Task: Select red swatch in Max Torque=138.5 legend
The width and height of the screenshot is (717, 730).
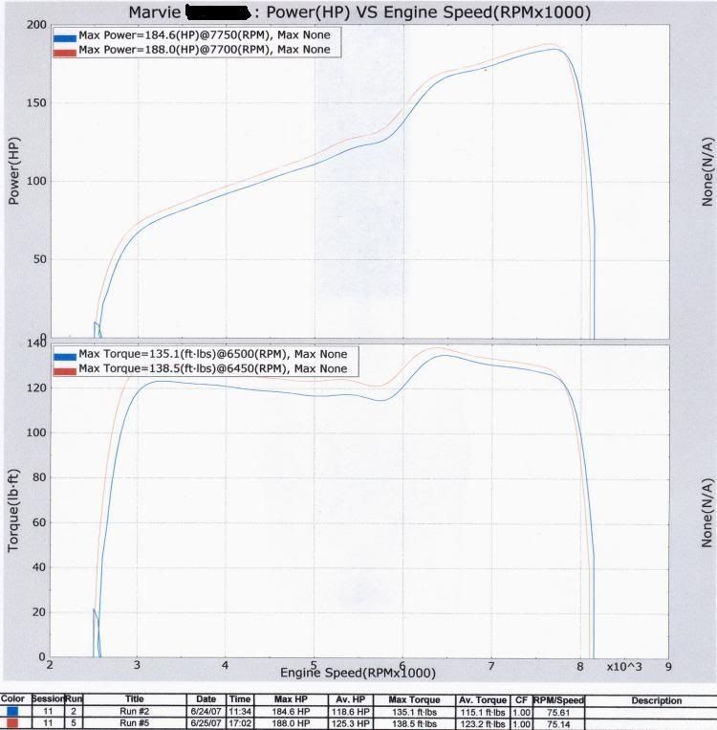Action: pos(65,368)
